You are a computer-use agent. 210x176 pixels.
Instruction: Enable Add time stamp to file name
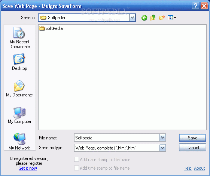click(77, 168)
